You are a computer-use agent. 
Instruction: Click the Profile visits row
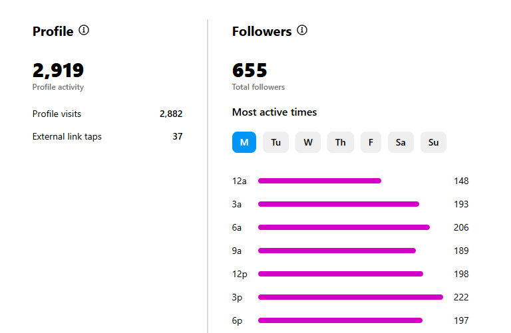coord(108,114)
